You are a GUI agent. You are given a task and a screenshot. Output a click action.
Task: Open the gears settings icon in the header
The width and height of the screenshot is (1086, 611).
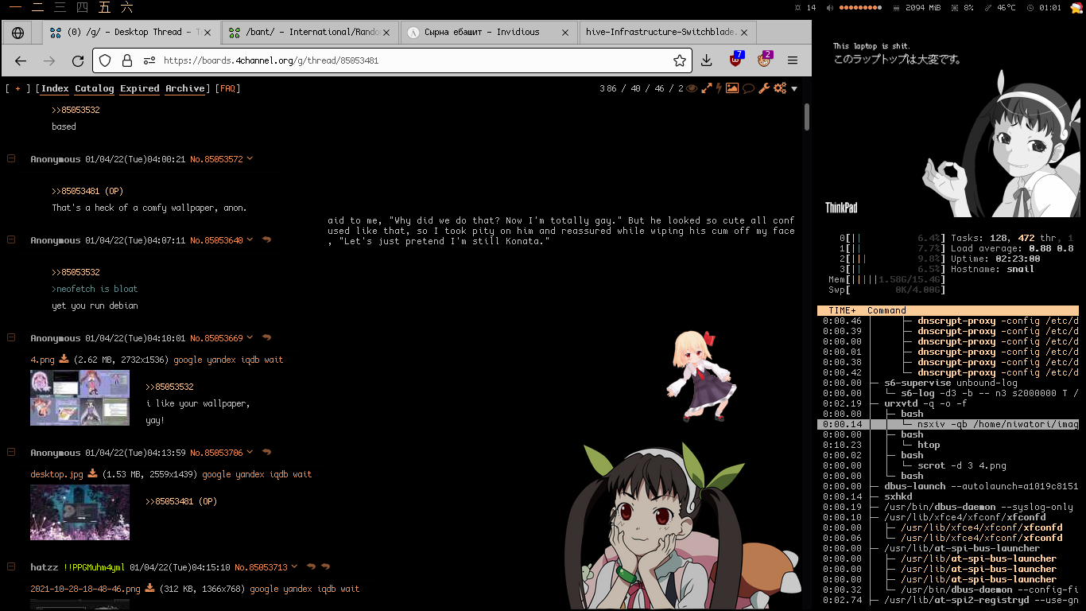tap(780, 88)
